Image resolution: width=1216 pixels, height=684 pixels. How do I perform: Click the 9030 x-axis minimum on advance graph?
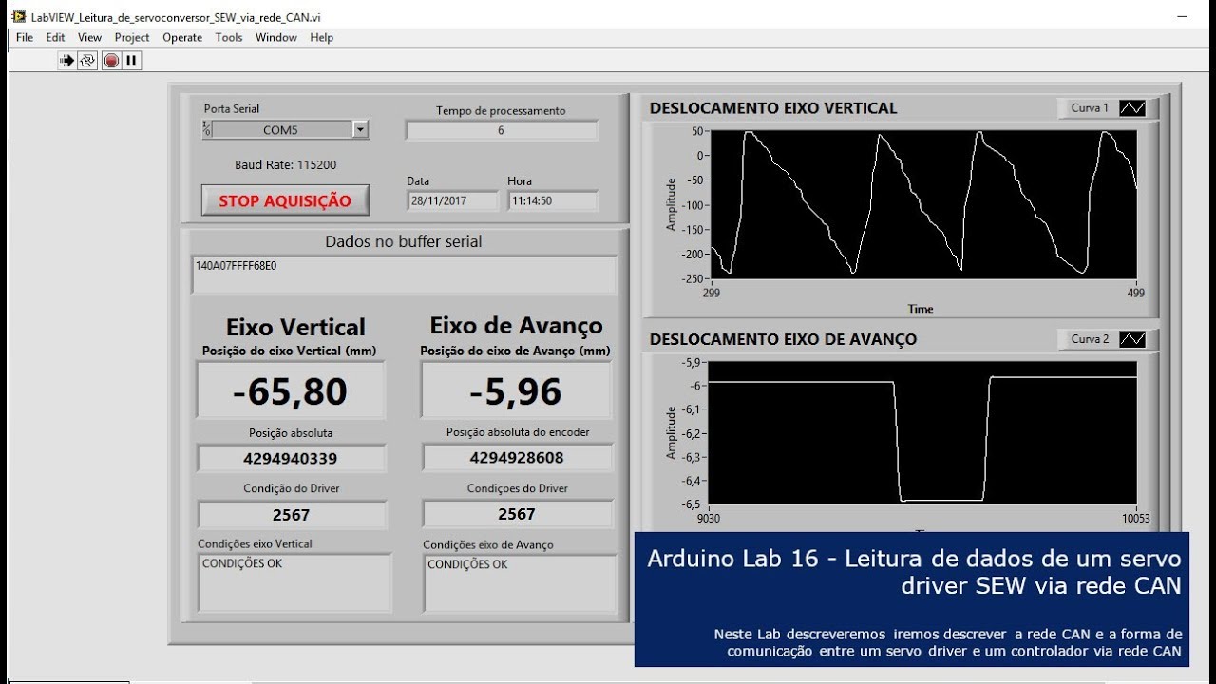coord(710,518)
